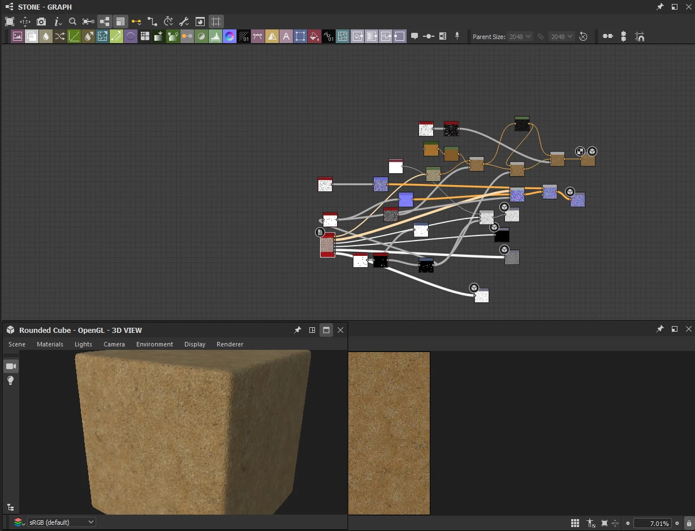695x531 pixels.
Task: Toggle the lock icon next to zoom percentage
Action: pyautogui.click(x=688, y=523)
